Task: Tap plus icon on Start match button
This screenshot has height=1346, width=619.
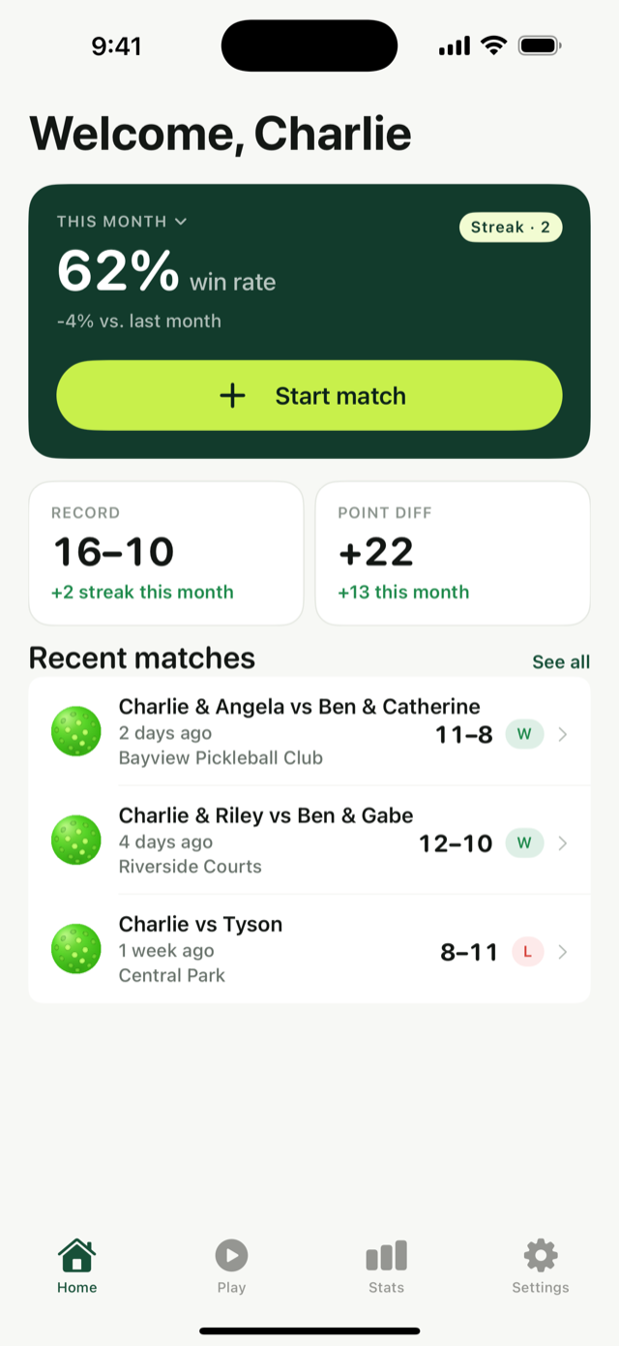Action: (x=232, y=395)
